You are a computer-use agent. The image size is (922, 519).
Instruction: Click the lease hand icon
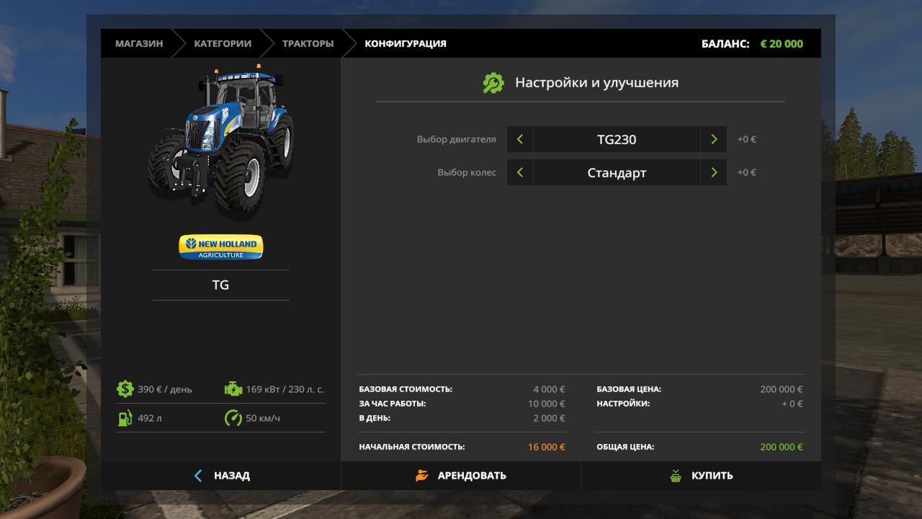click(422, 476)
